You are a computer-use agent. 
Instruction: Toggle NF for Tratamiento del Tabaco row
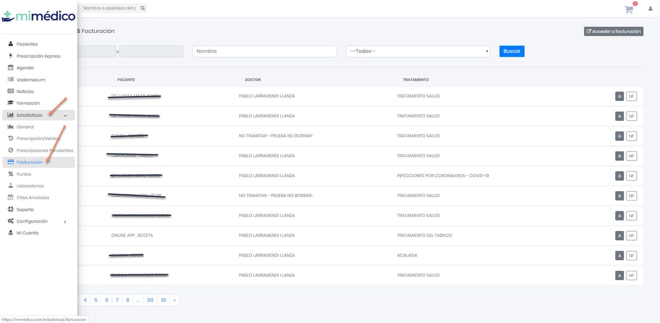coord(631,236)
